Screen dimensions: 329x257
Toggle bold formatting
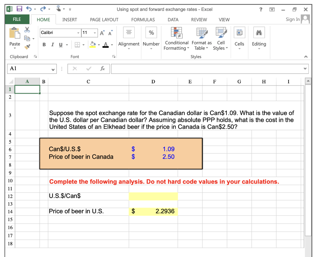click(x=44, y=45)
